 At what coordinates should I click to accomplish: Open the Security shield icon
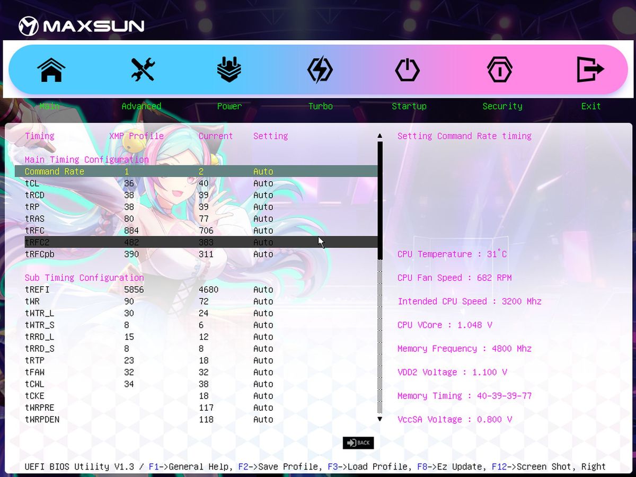tap(500, 69)
